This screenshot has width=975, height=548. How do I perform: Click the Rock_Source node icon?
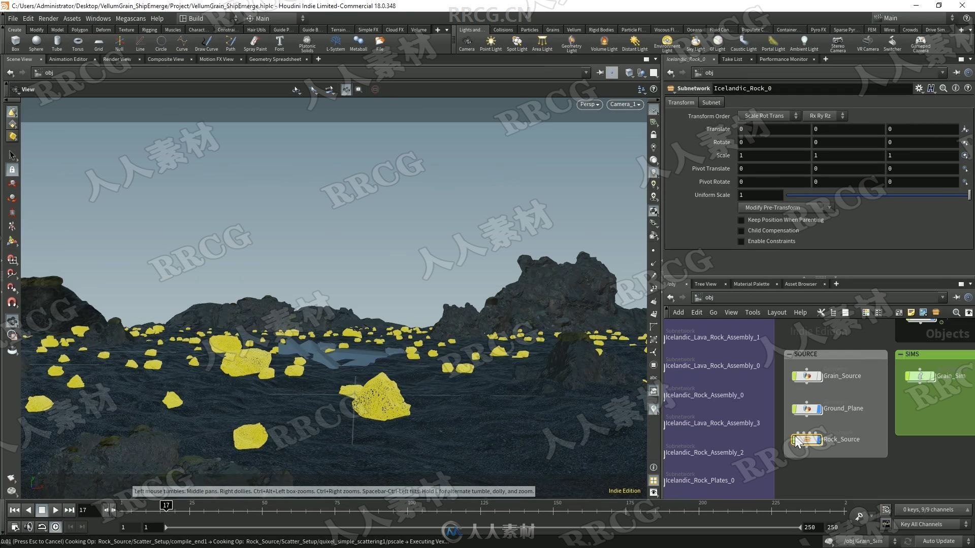click(806, 439)
